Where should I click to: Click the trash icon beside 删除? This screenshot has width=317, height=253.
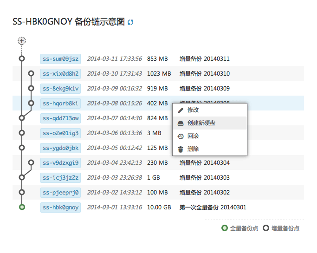[181, 149]
